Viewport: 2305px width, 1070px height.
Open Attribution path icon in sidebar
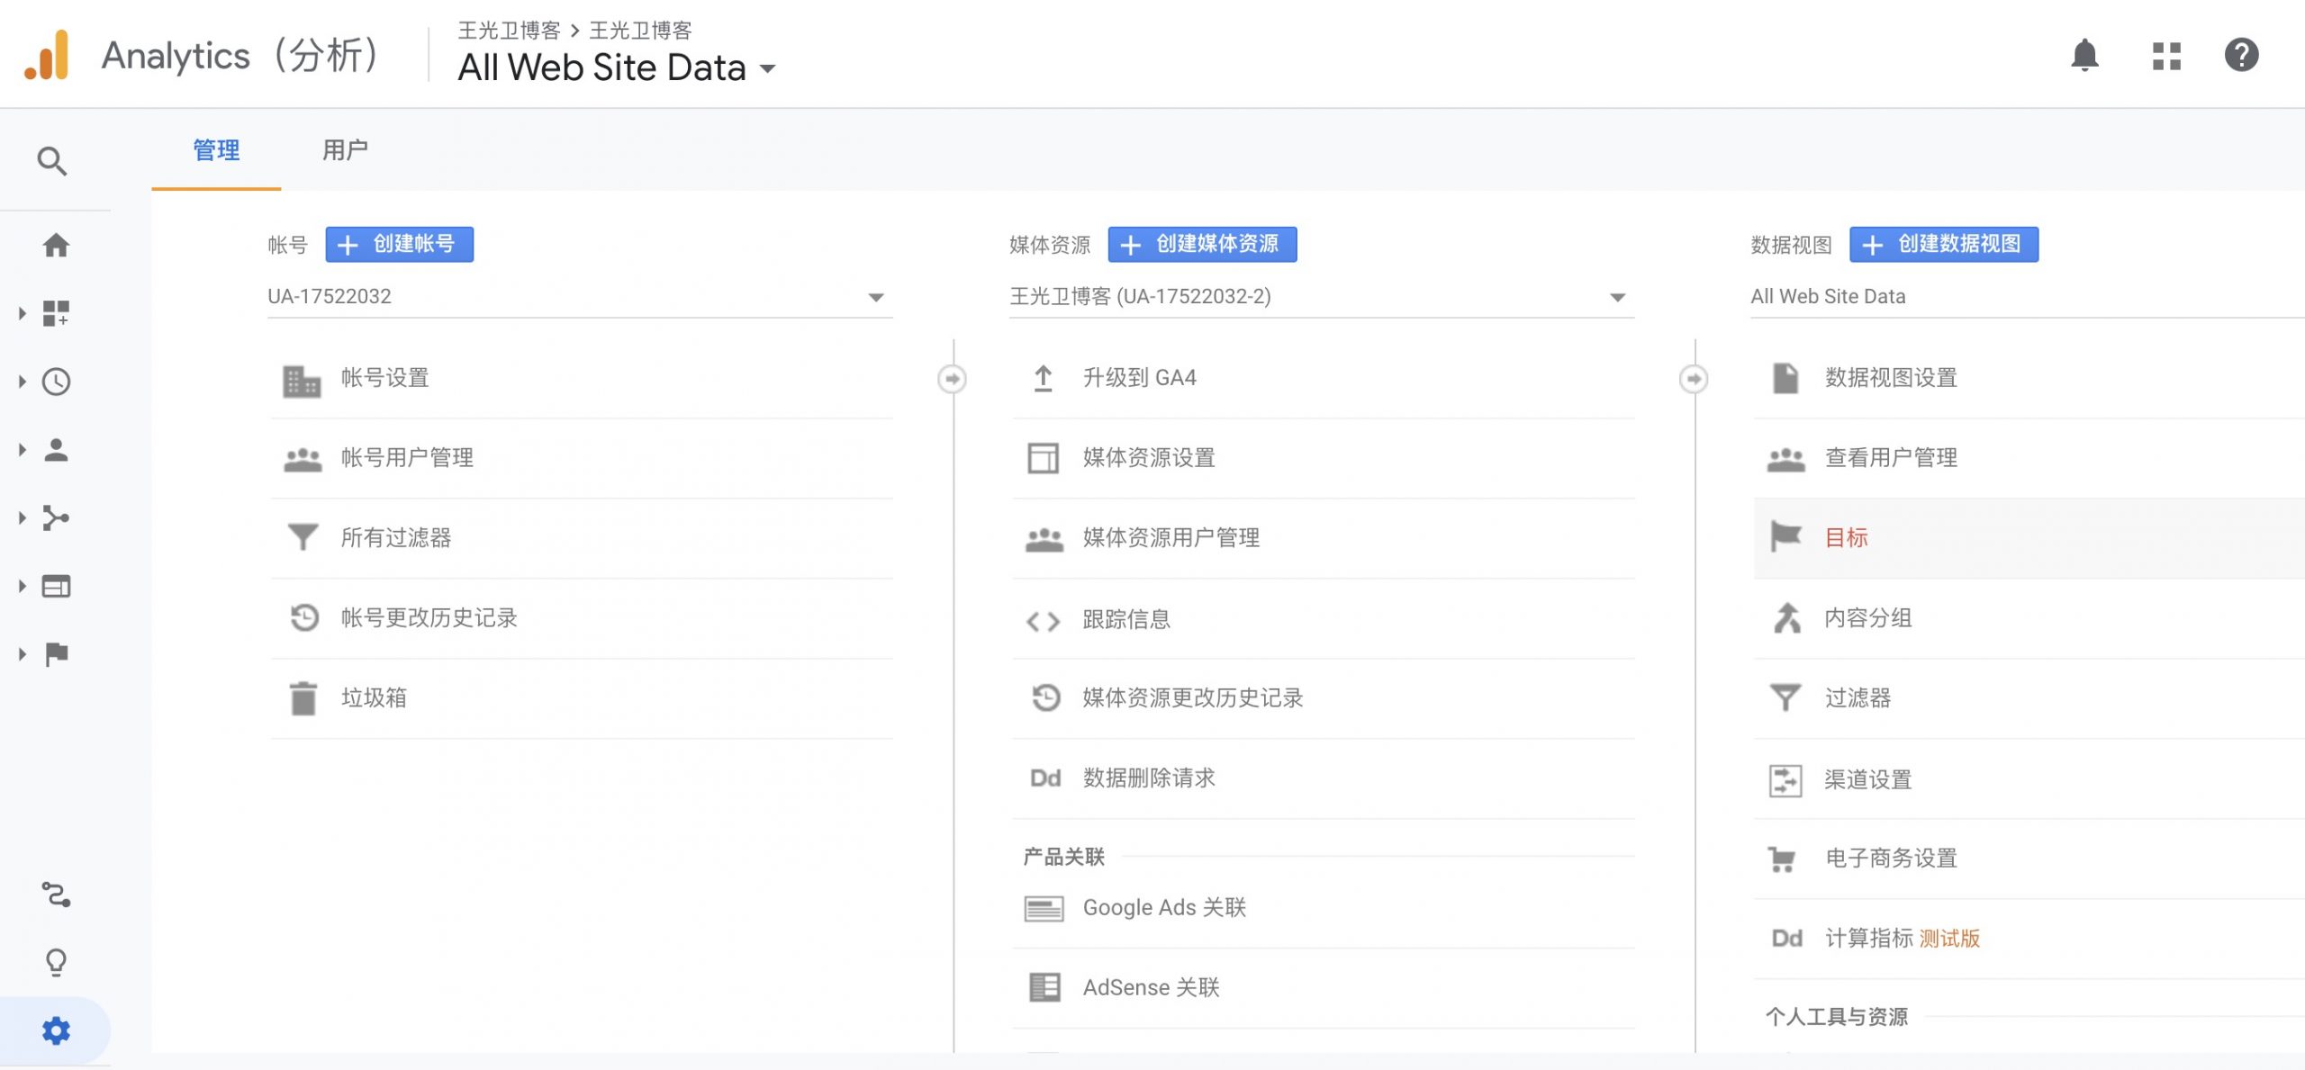pos(56,895)
